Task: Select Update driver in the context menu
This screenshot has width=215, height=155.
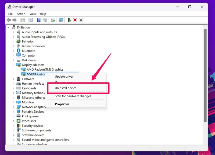Action: [x=64, y=77]
